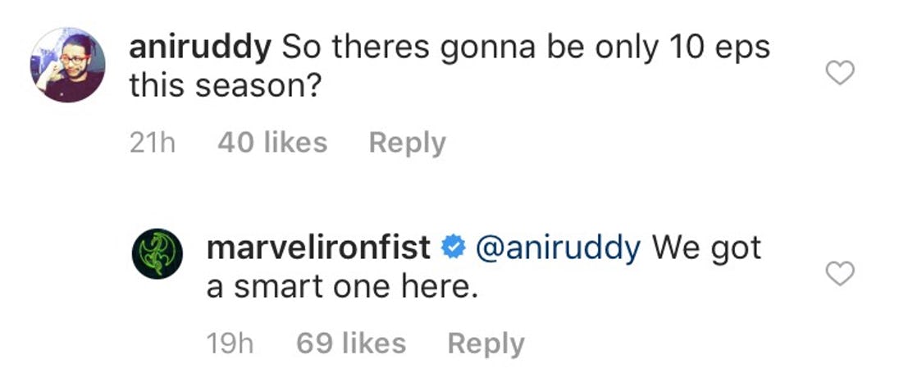Click the 21h timestamp
Image resolution: width=908 pixels, height=387 pixels.
pyautogui.click(x=153, y=143)
